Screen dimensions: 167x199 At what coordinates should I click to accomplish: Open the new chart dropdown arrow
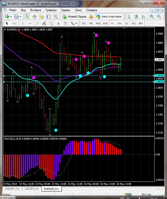(11, 16)
